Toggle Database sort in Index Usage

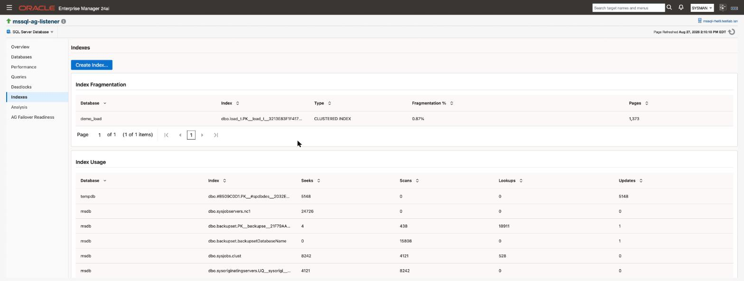coord(105,180)
